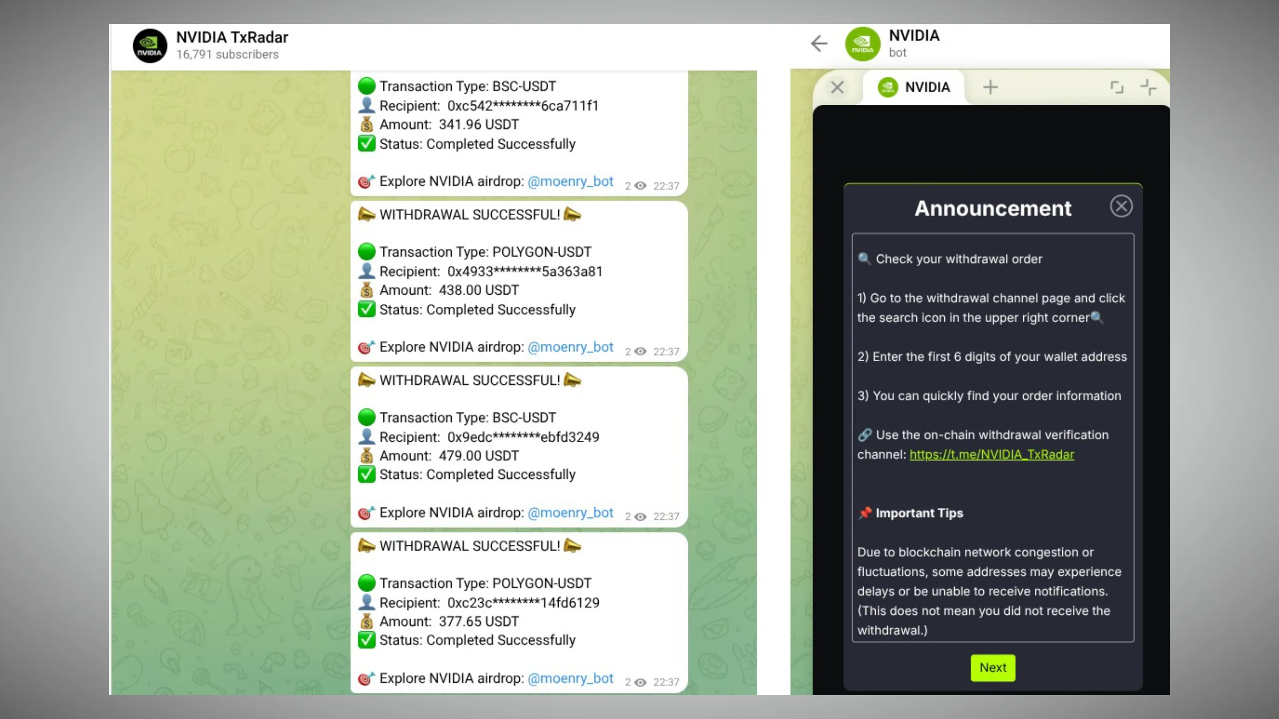
Task: Click recipient 0x9edc********ebfd3249
Action: coord(523,437)
